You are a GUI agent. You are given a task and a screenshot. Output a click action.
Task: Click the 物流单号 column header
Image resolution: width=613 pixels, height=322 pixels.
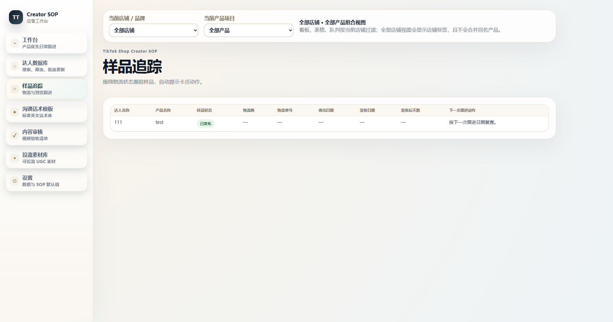(x=285, y=110)
